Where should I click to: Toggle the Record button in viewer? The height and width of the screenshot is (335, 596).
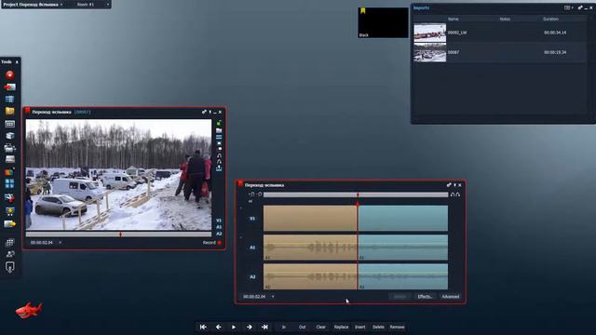211,242
